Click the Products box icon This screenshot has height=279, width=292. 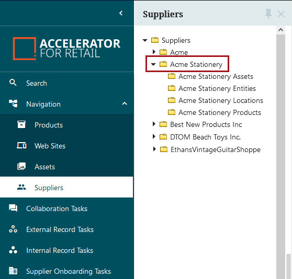[21, 124]
